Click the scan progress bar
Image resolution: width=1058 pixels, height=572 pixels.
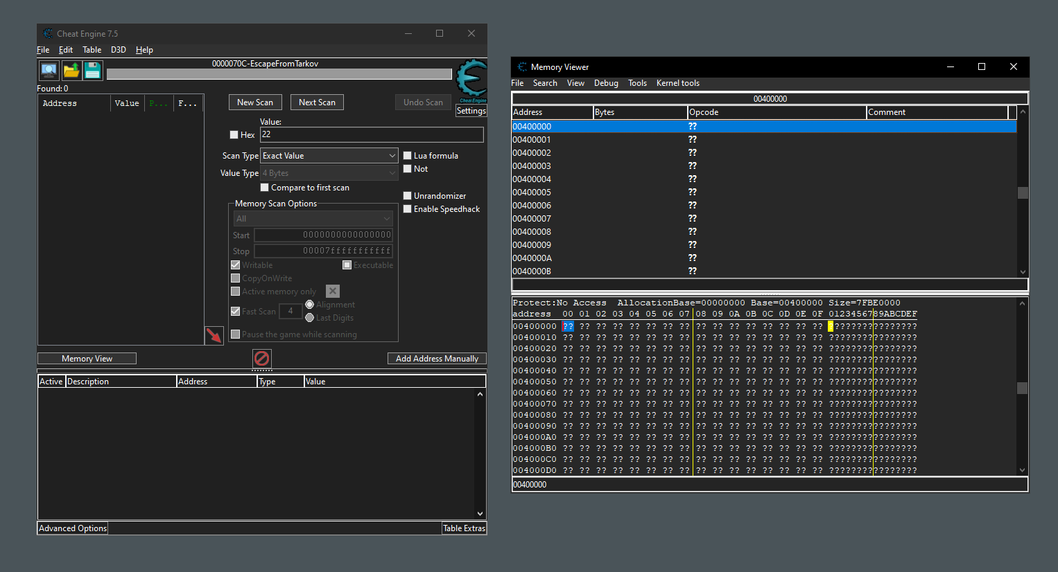click(279, 74)
